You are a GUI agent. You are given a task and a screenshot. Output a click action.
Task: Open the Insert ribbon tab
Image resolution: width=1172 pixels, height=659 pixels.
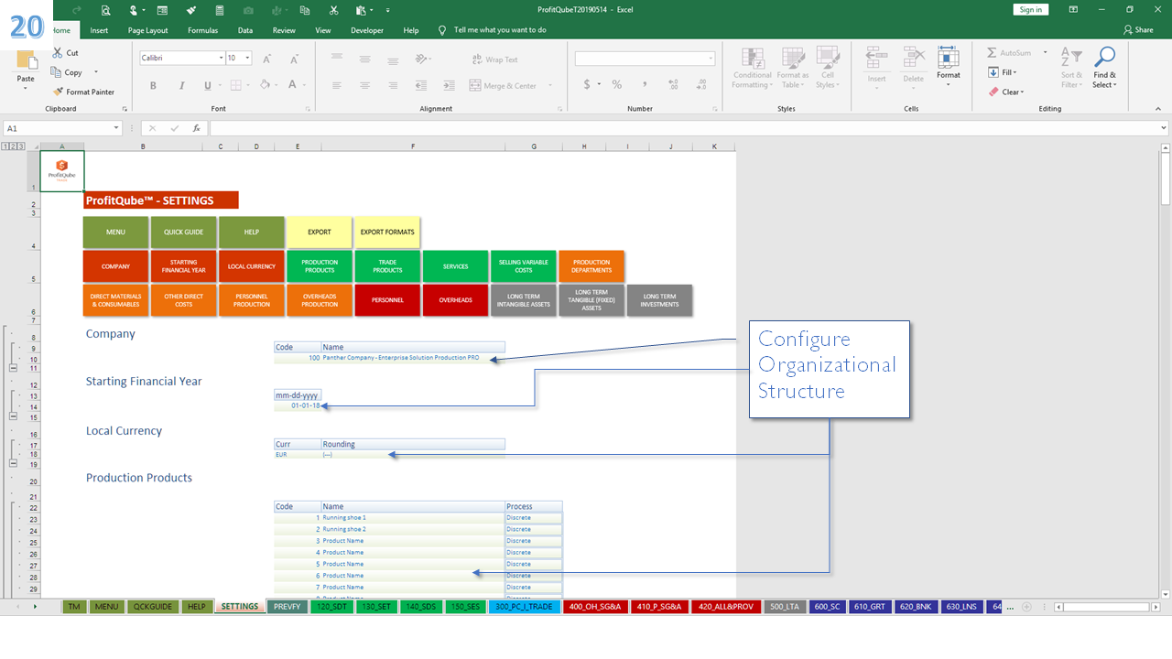pos(99,30)
